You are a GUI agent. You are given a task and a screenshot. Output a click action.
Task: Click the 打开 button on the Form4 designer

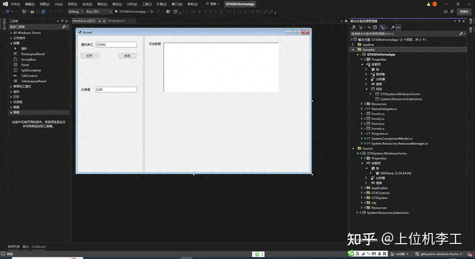89,55
